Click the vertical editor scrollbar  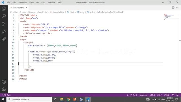tap(180, 53)
